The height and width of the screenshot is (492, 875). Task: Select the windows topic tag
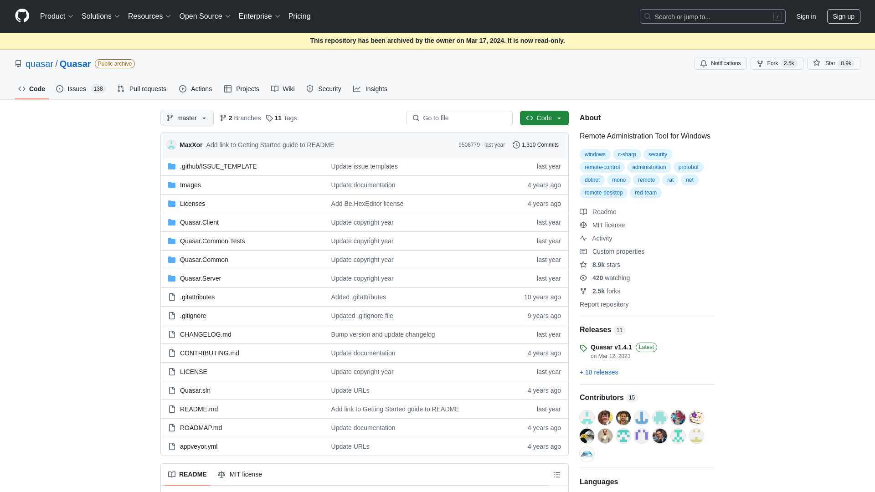pyautogui.click(x=595, y=154)
